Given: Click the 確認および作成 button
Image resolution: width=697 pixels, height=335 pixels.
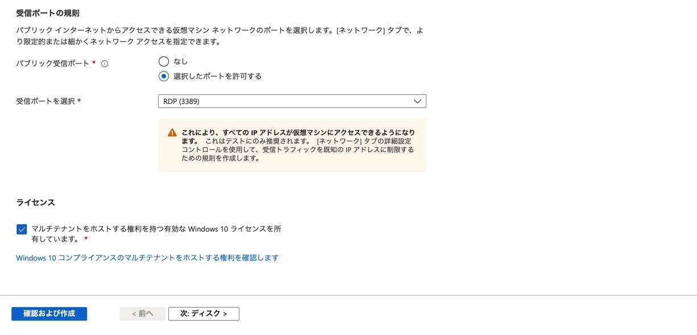Looking at the screenshot, I should pyautogui.click(x=49, y=313).
